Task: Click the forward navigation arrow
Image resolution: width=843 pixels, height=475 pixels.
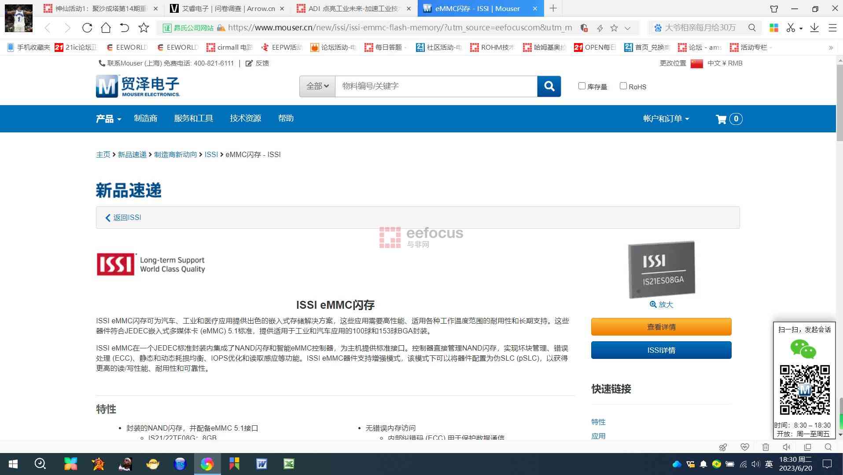Action: 67,28
